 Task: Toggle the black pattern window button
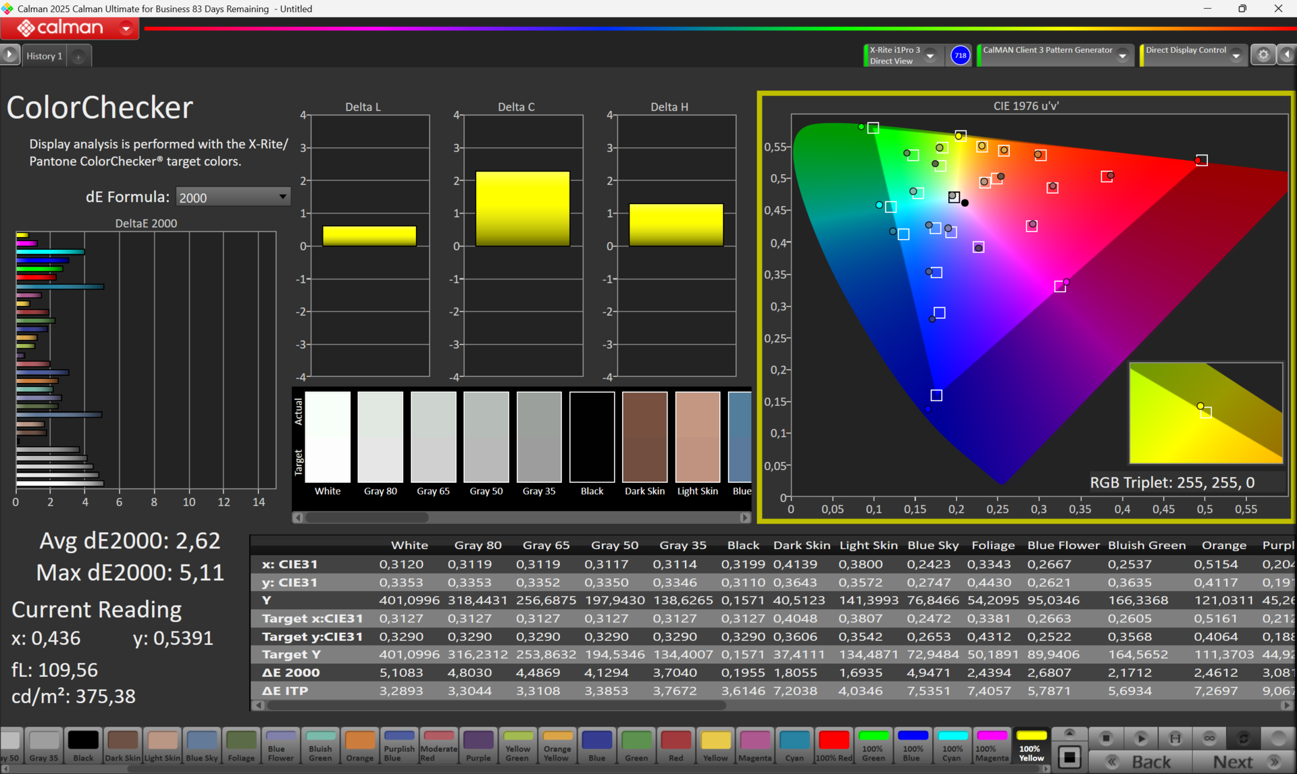(x=1069, y=758)
